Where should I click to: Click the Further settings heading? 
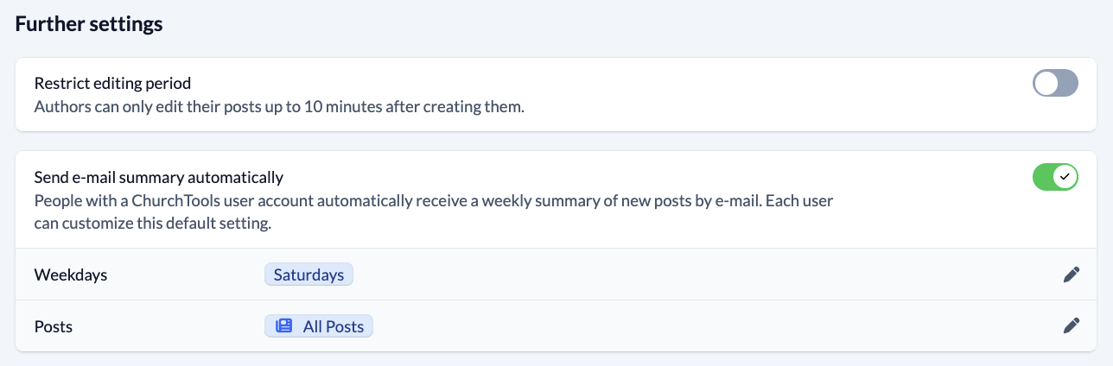[x=89, y=24]
